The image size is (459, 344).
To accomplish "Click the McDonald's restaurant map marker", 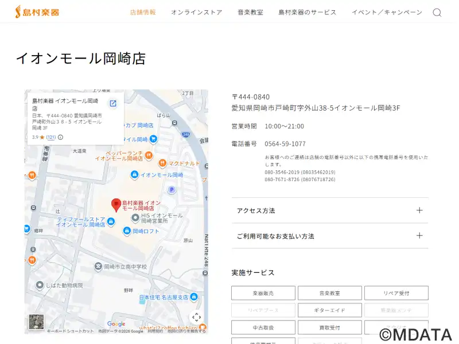I will 163,163.
